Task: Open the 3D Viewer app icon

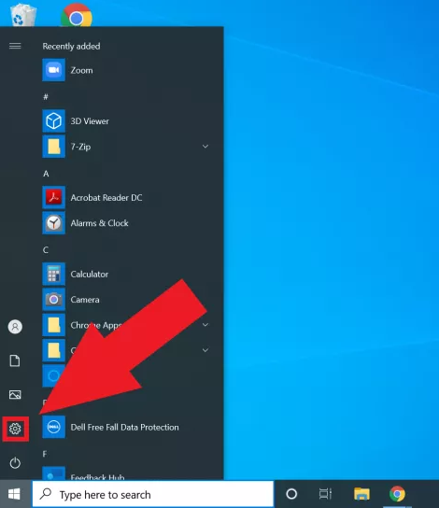Action: (x=54, y=120)
